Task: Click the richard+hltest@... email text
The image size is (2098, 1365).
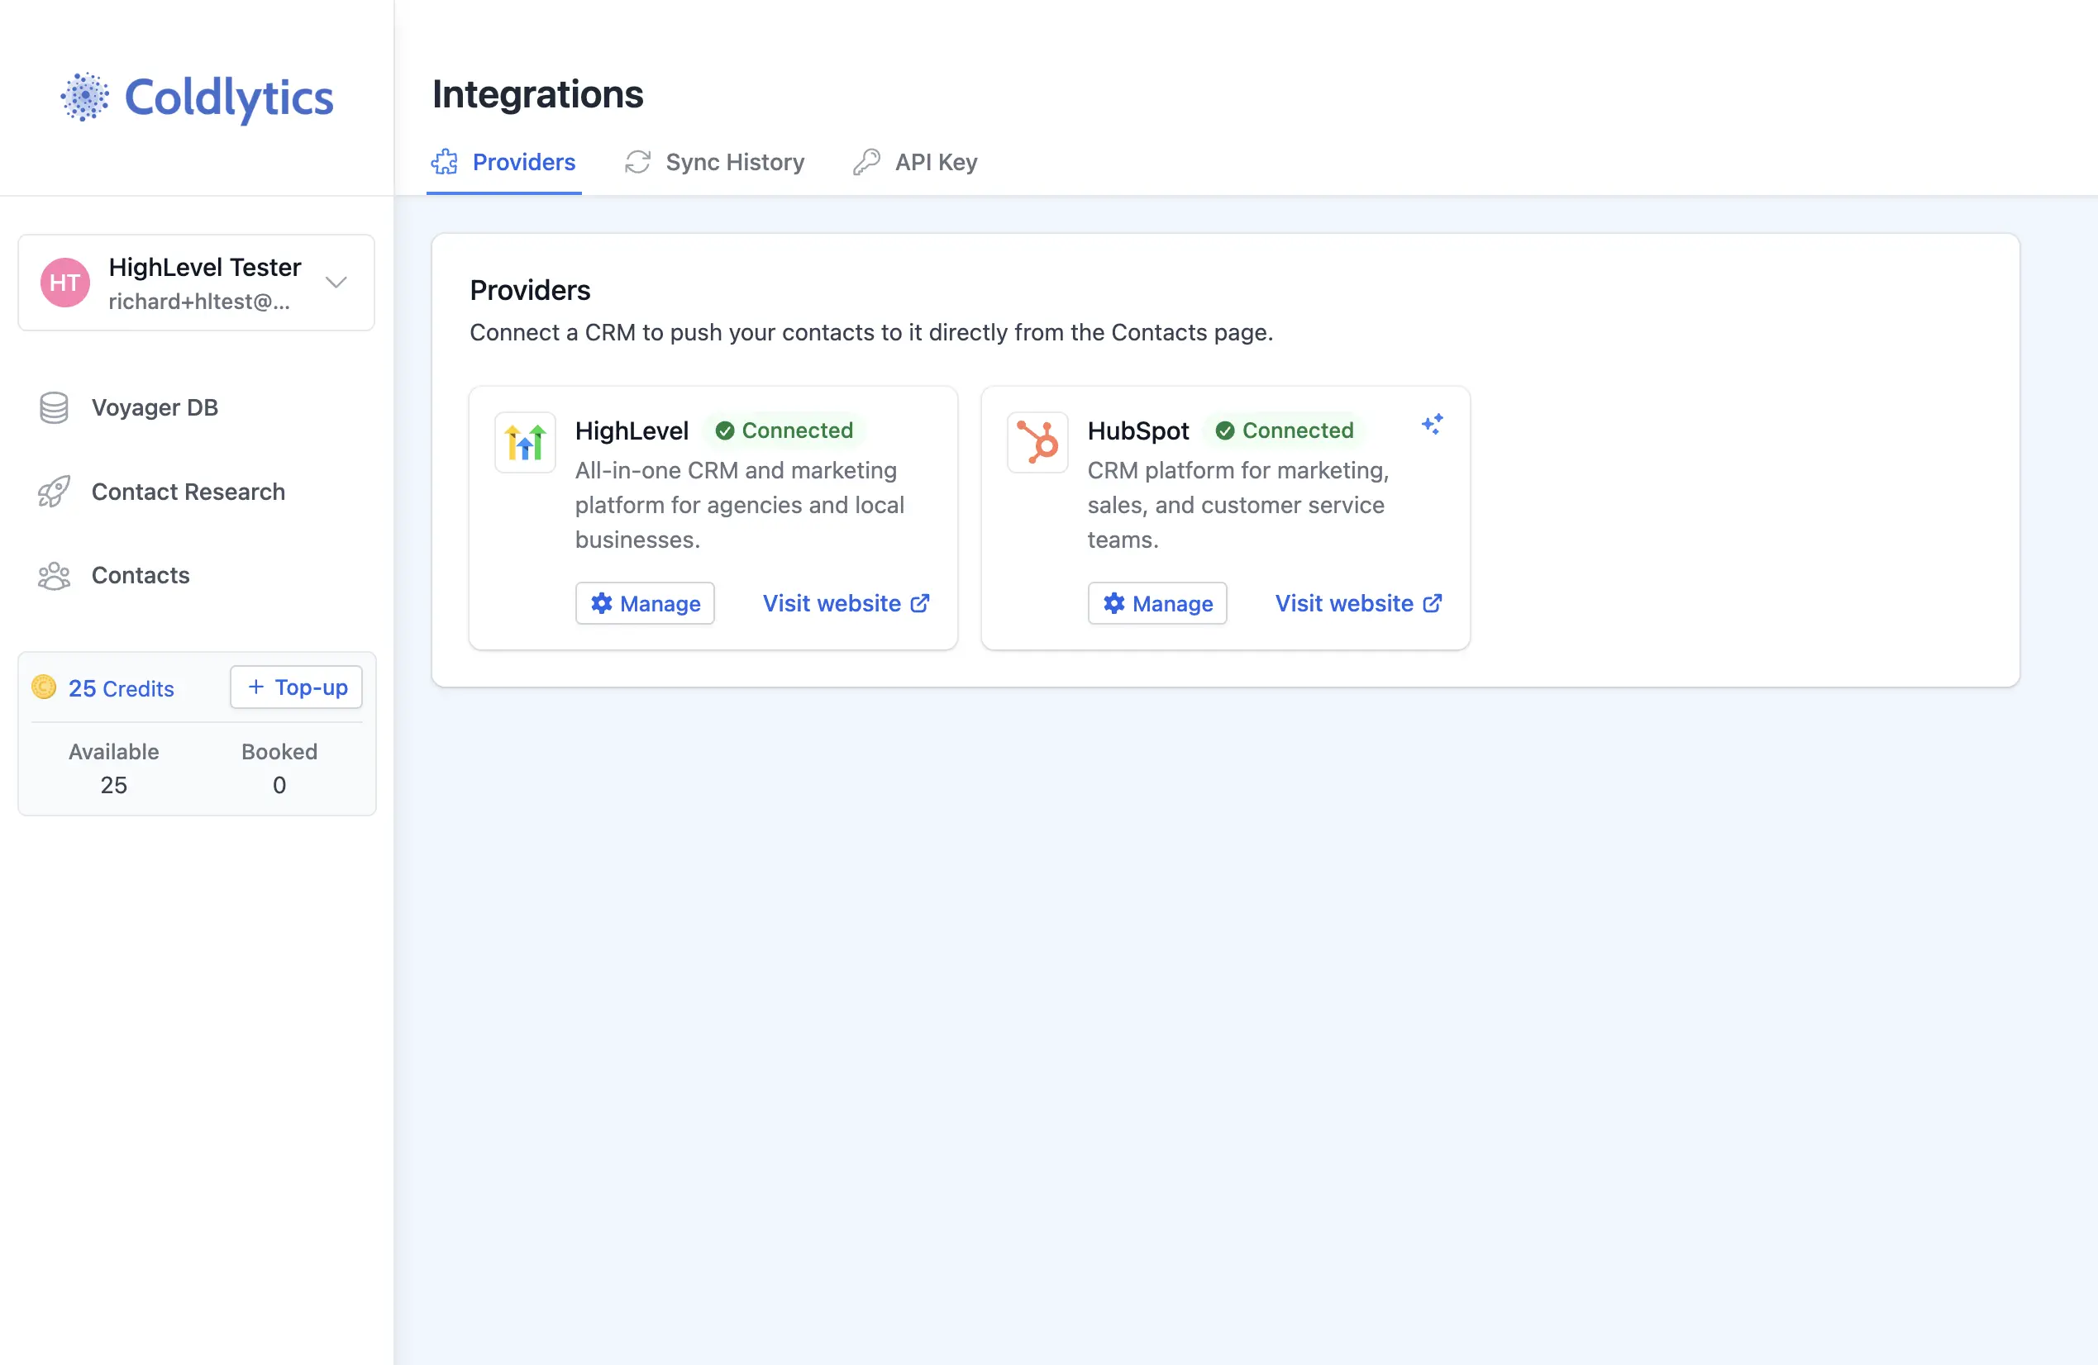Action: click(199, 302)
